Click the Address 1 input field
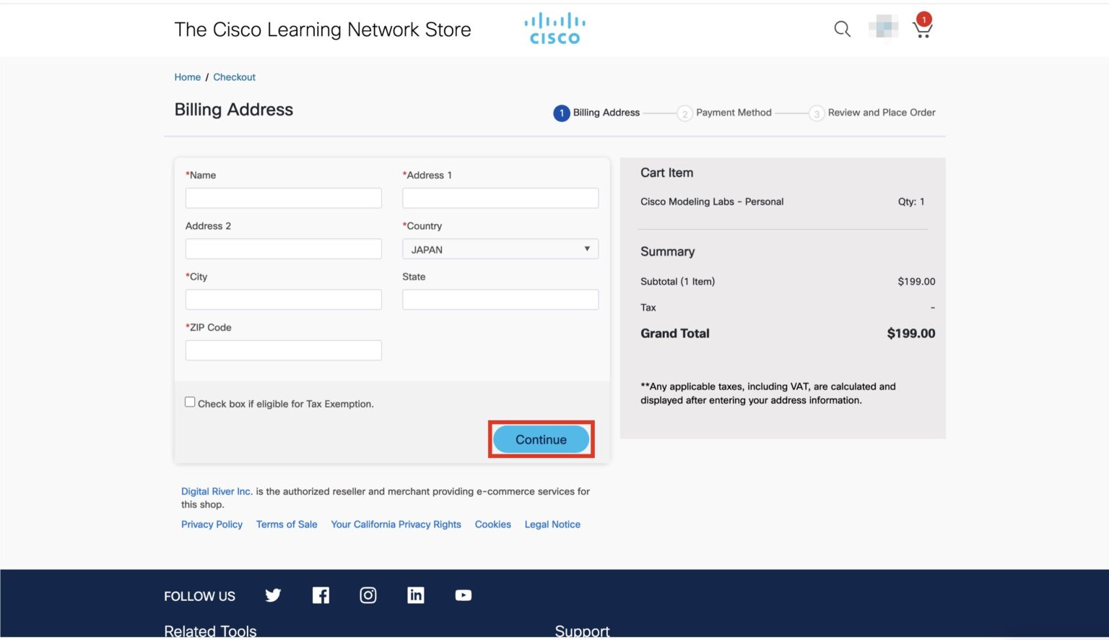Viewport: 1109px width, 640px height. click(x=500, y=198)
